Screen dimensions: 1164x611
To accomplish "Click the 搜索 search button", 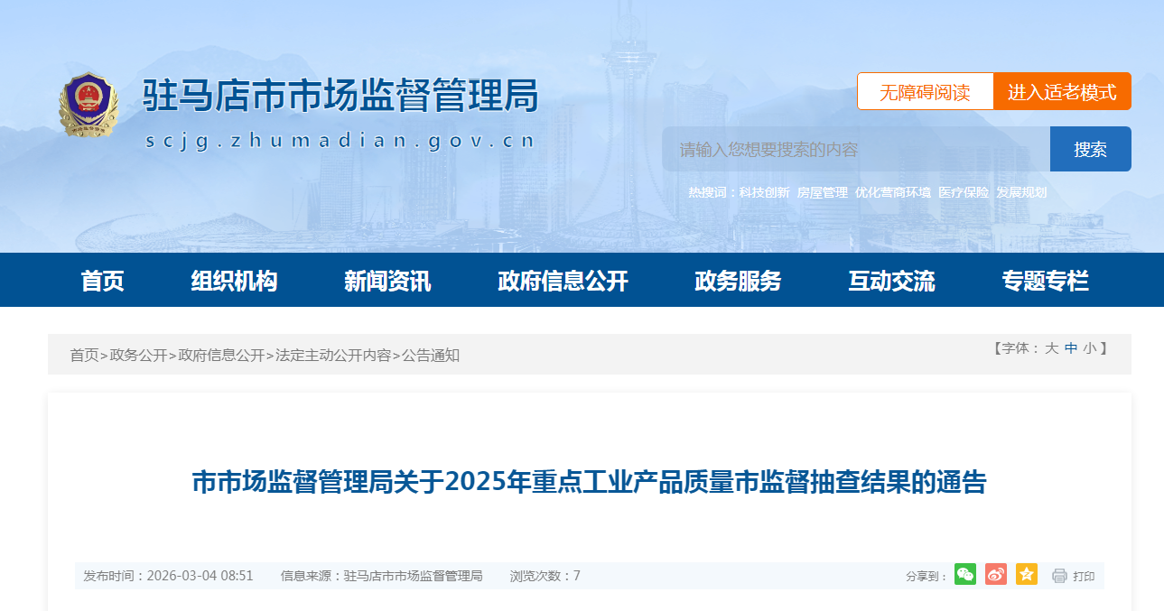I will tap(1090, 149).
